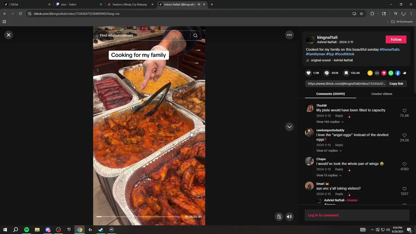Go to next video with down chevron

pos(289,127)
